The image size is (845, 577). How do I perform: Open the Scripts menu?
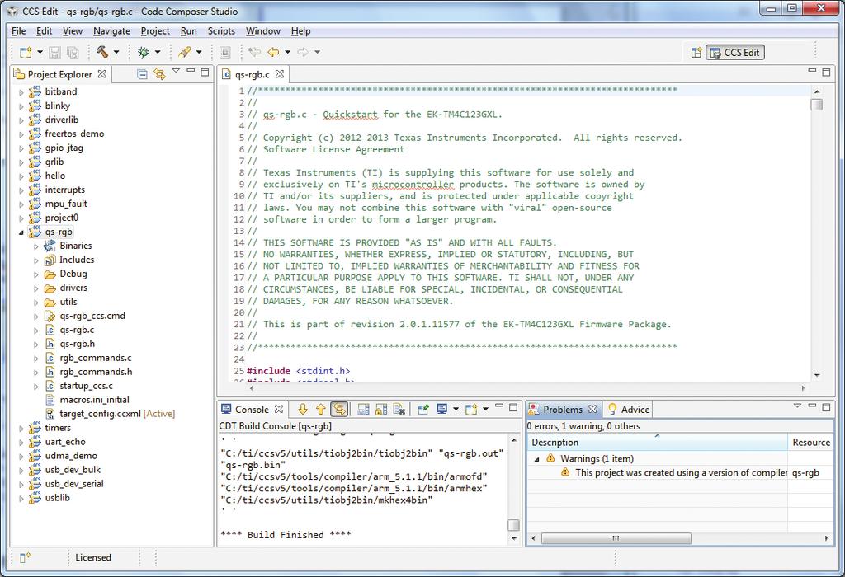coord(221,31)
